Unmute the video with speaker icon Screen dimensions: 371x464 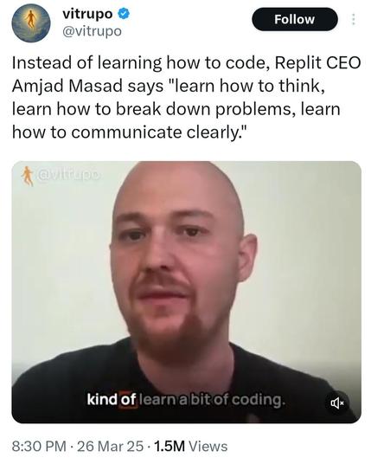point(337,403)
